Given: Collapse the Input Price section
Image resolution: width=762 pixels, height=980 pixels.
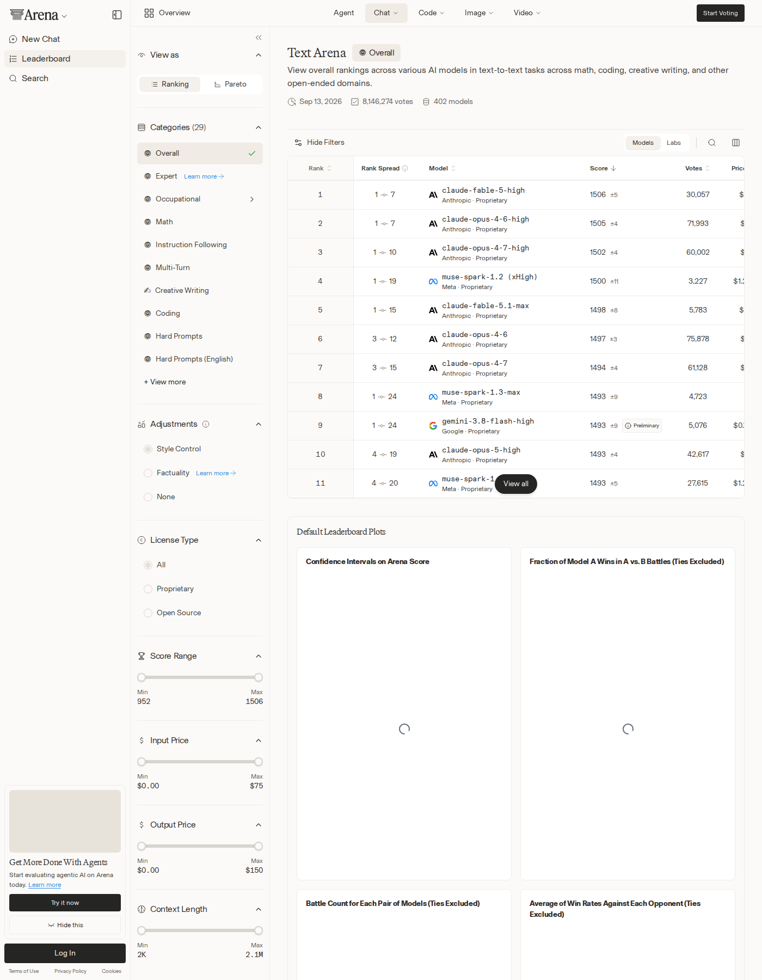Looking at the screenshot, I should tap(259, 740).
